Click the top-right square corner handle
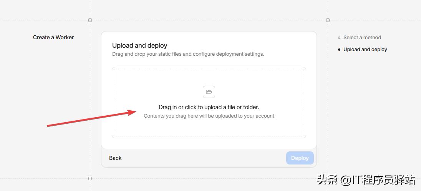Viewport: 421px width, 191px height. (328, 20)
